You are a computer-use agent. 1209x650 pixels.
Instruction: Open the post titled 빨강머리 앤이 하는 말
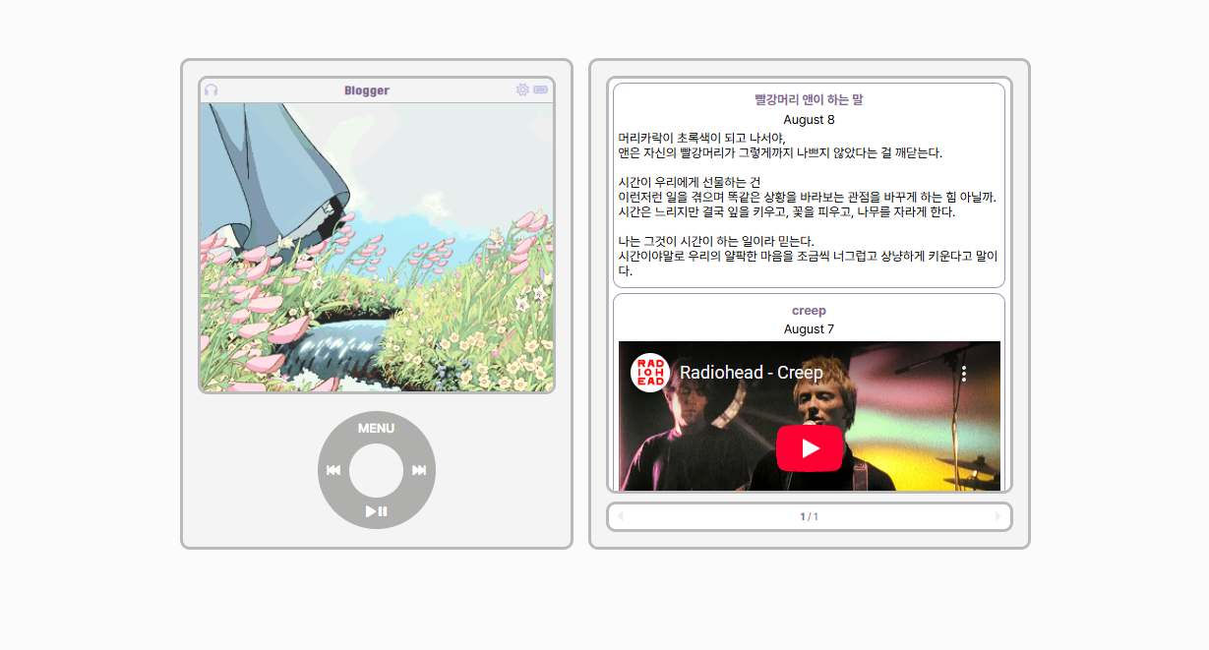click(x=809, y=99)
